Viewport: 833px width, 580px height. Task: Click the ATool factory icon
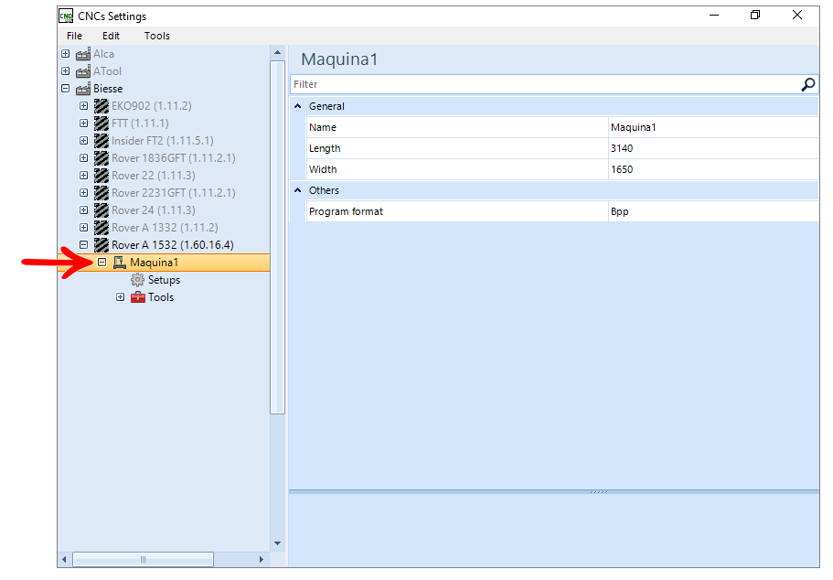[x=83, y=71]
